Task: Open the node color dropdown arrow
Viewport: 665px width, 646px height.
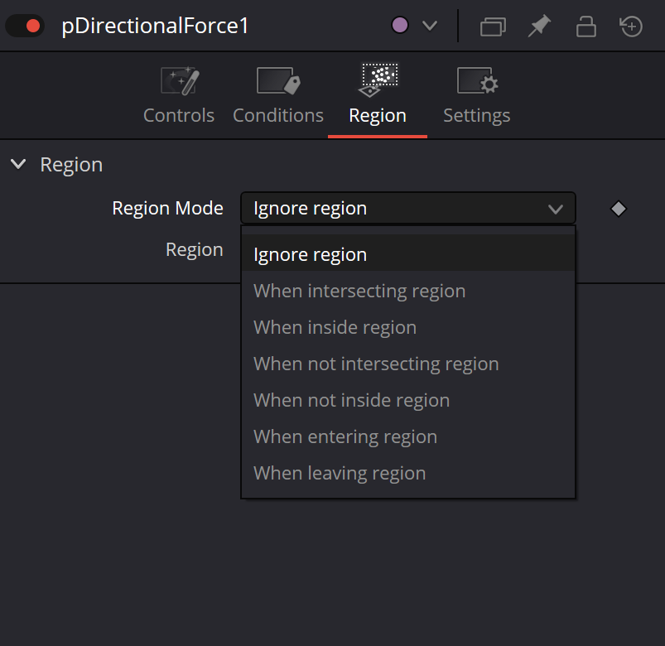Action: click(430, 26)
